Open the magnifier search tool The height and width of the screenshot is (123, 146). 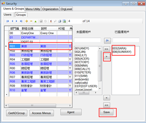55,21
